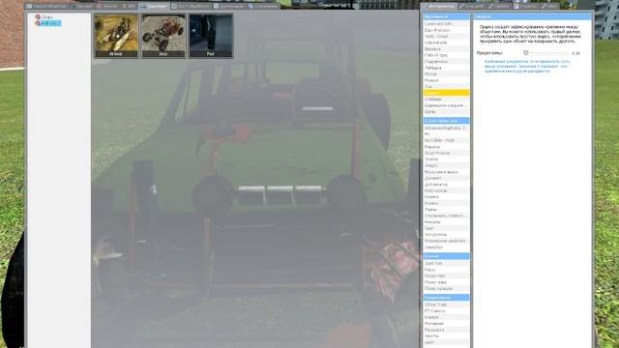Viewport: 619px width, 348px height.
Task: Select the Ремувер tool
Action: coord(446,222)
